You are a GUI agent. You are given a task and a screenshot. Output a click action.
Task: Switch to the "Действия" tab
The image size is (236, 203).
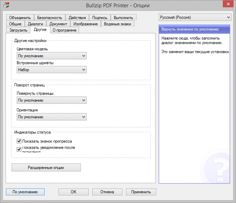pyautogui.click(x=77, y=18)
